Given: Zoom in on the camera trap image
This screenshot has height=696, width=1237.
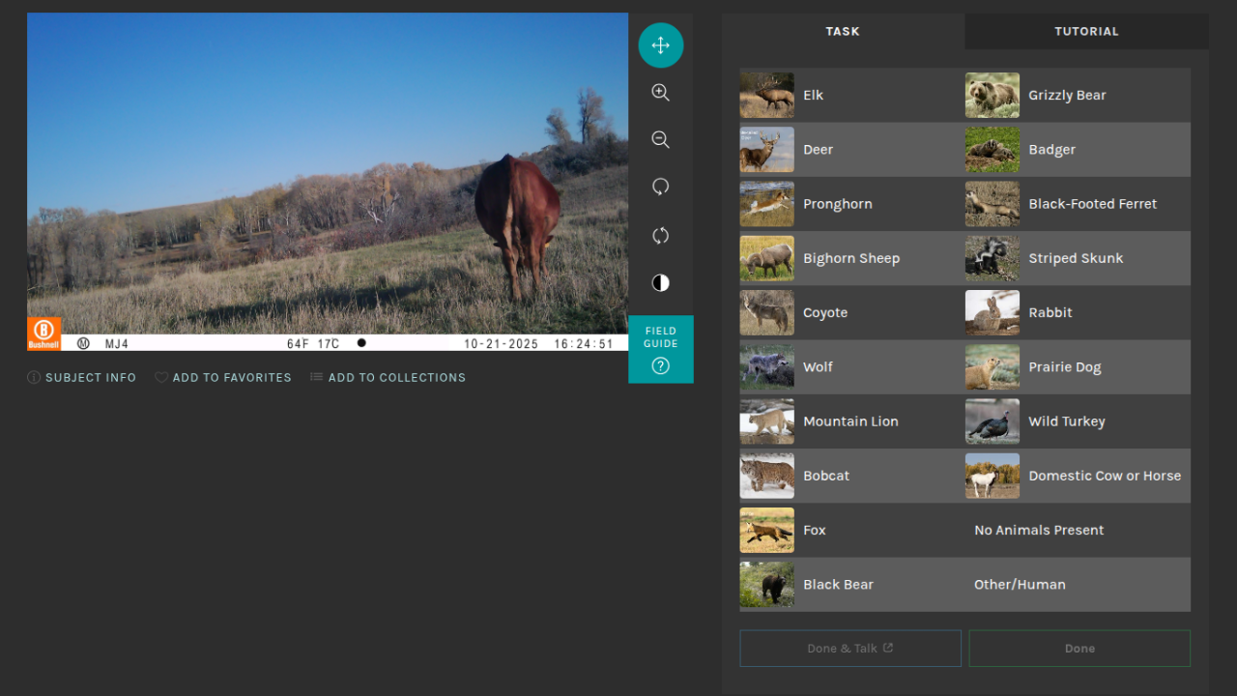Looking at the screenshot, I should (661, 93).
